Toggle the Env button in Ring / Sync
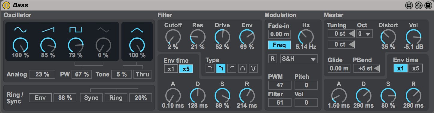434x113 pixels. pos(40,98)
